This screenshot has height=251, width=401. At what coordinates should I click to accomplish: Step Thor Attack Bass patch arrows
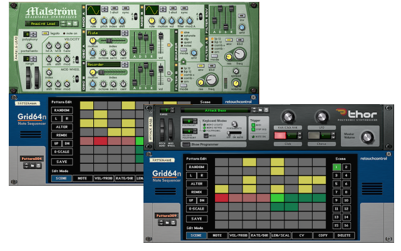pos(254,110)
